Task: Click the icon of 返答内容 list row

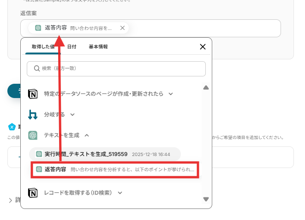Action: tap(39, 169)
